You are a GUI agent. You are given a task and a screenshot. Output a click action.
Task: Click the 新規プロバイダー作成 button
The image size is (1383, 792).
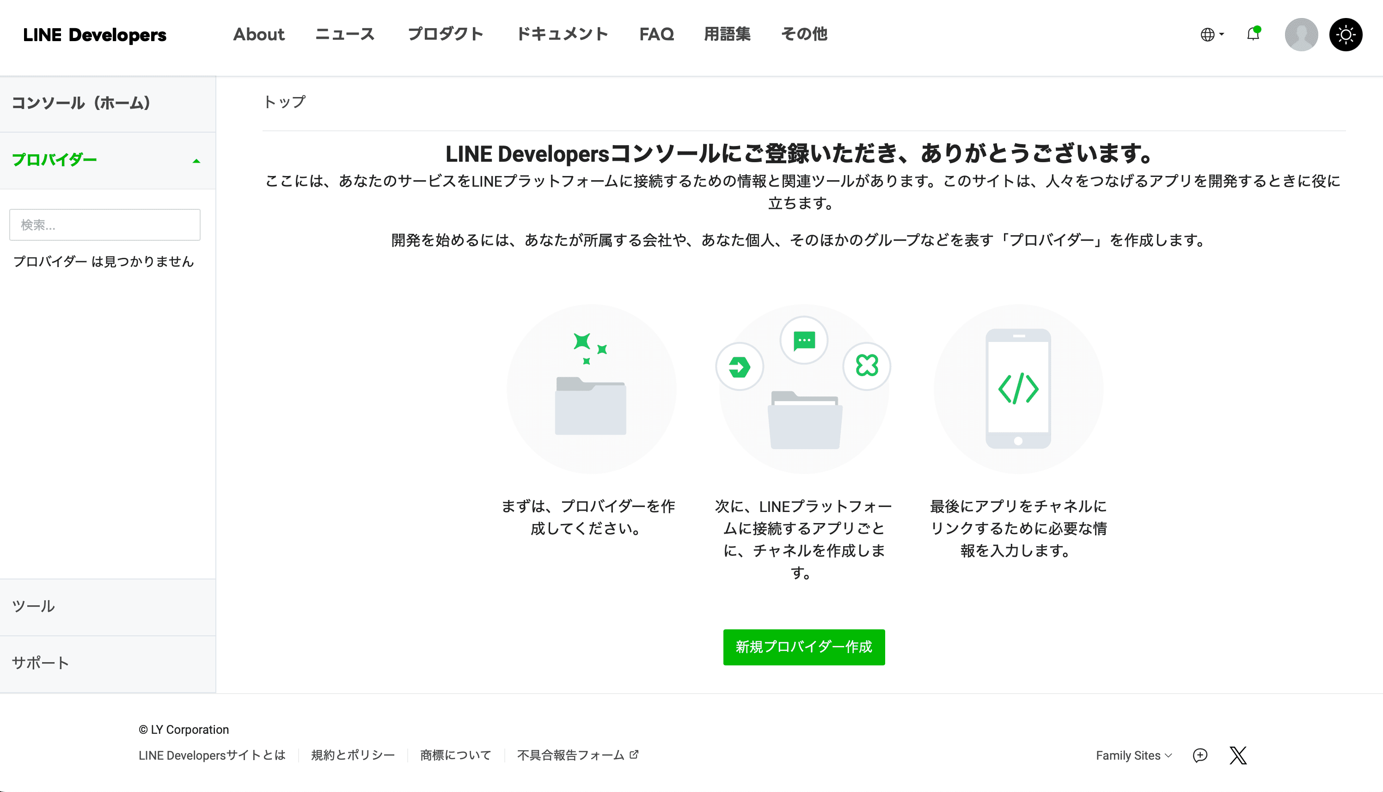click(x=803, y=647)
